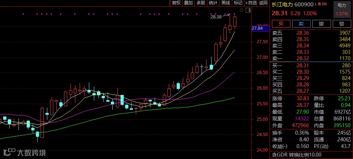Click the 300 index tag
This screenshot has height=159, width=353.
coord(324,4)
